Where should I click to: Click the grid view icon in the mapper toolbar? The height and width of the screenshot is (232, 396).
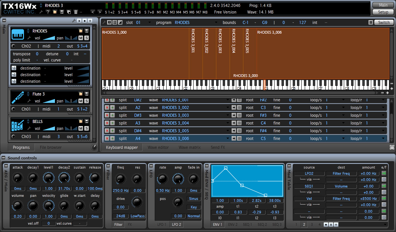[114, 22]
